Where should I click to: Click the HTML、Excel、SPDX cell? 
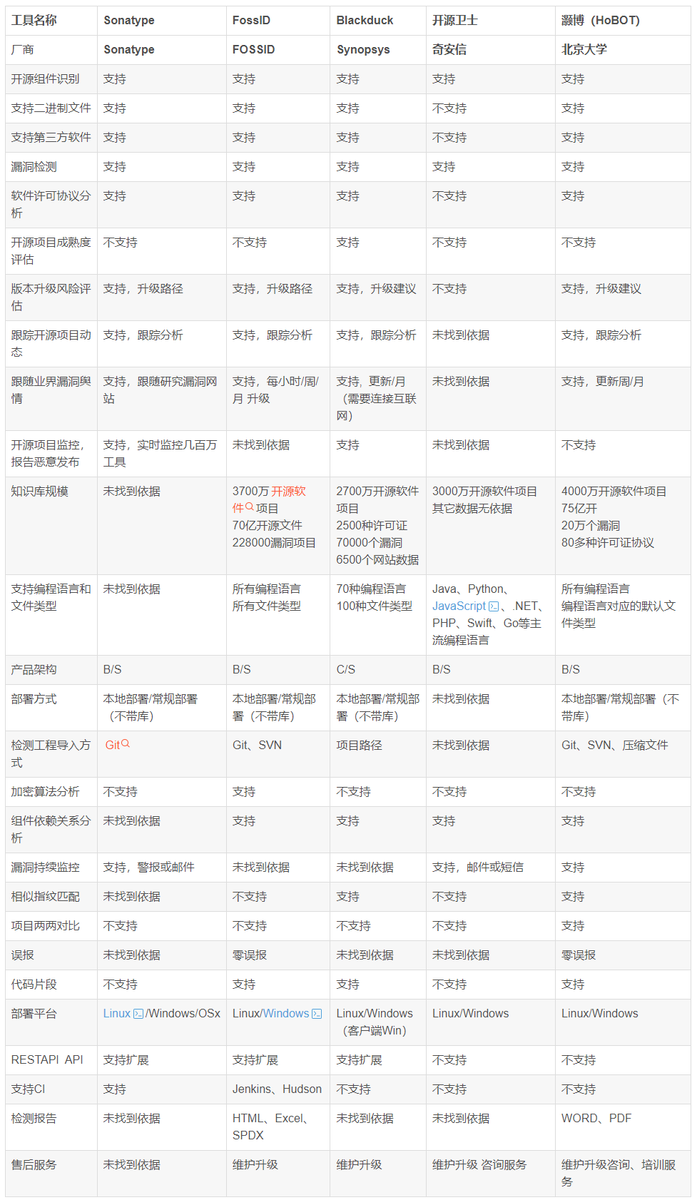278,1127
